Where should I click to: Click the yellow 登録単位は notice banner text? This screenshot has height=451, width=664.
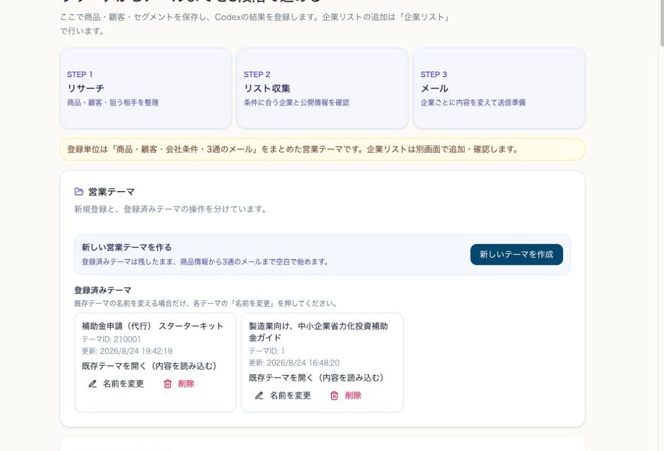click(293, 149)
